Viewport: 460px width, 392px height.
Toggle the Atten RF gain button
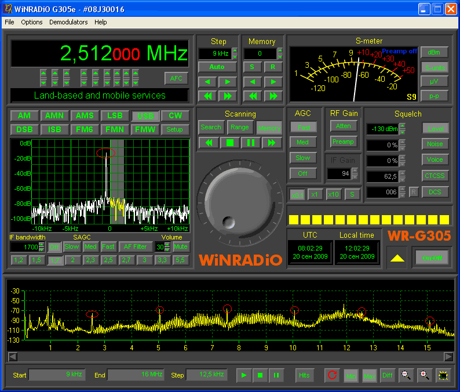pos(343,126)
